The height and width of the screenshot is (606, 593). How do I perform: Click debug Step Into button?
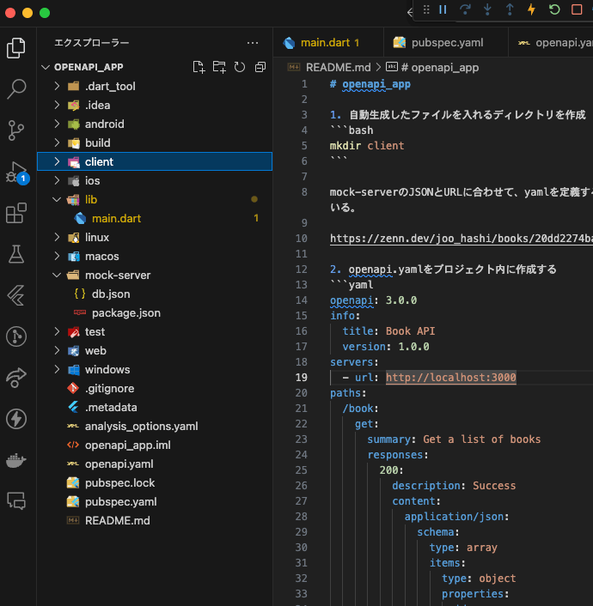coord(487,9)
